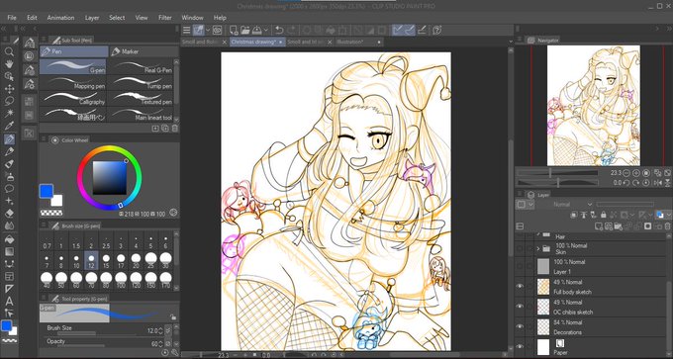Image resolution: width=673 pixels, height=359 pixels.
Task: Delete layer trash icon in Layer panel
Action: (x=666, y=226)
